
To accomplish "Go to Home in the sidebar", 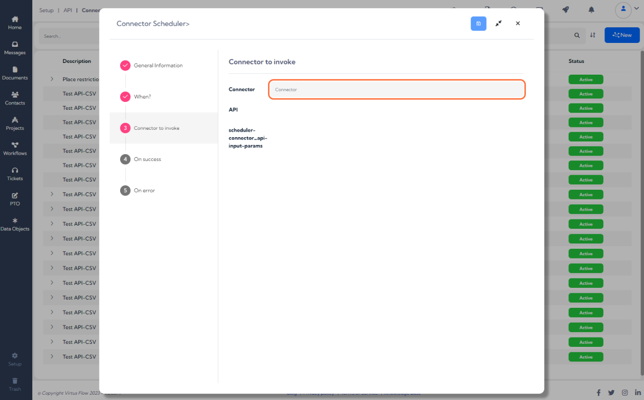I will click(x=15, y=22).
